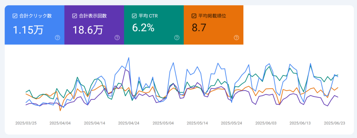Image resolution: width=357 pixels, height=138 pixels.
Task: Click the 2025/06/03 axis date
Action: pyautogui.click(x=266, y=123)
